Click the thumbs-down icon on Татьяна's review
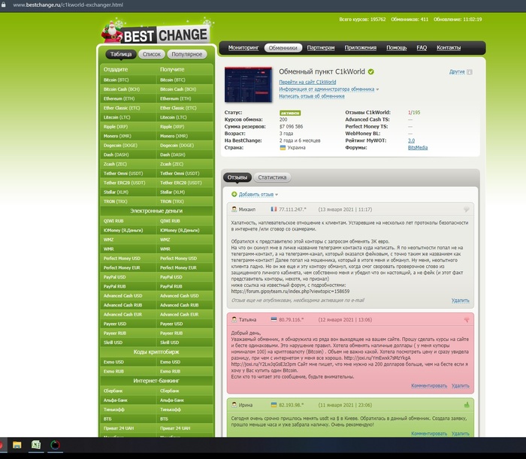 pyautogui.click(x=467, y=320)
